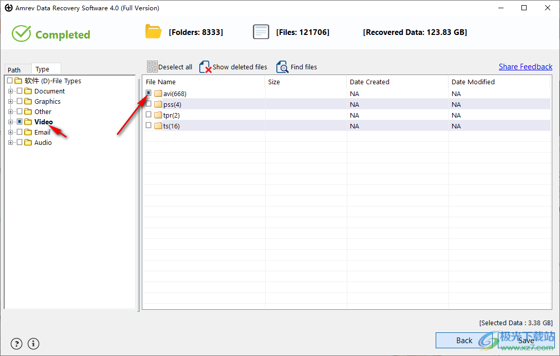Click the Deselect all icon

pyautogui.click(x=152, y=66)
